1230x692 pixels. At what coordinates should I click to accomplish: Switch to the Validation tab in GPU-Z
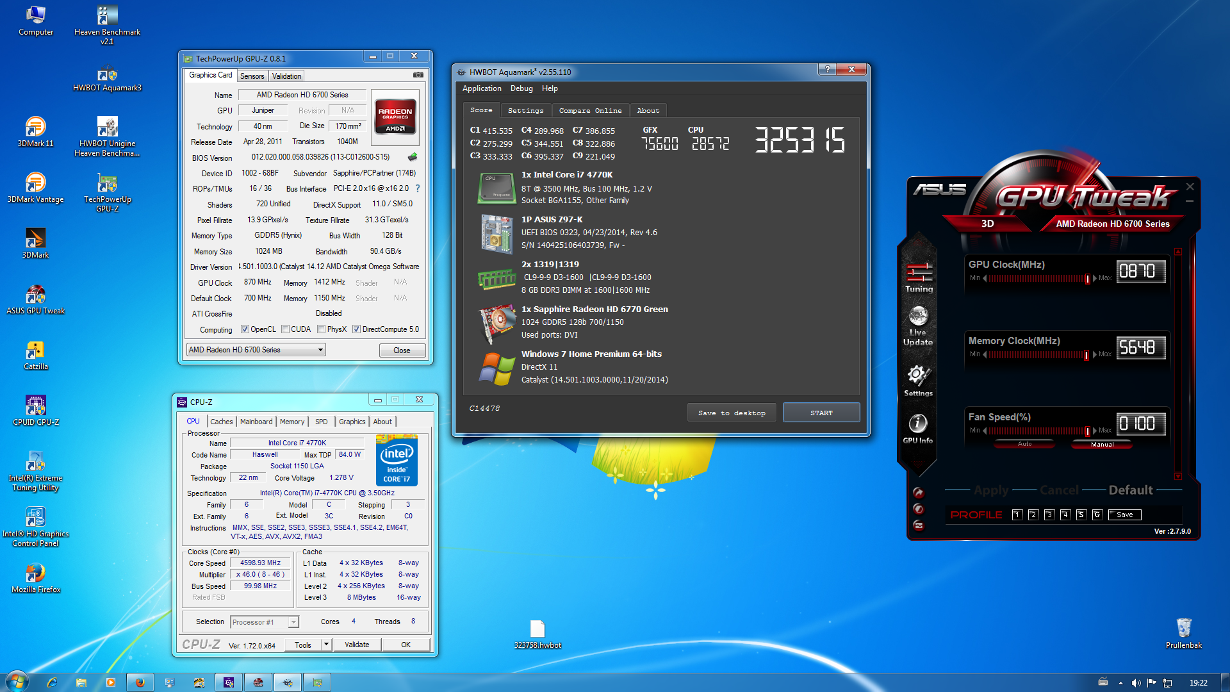pos(286,76)
